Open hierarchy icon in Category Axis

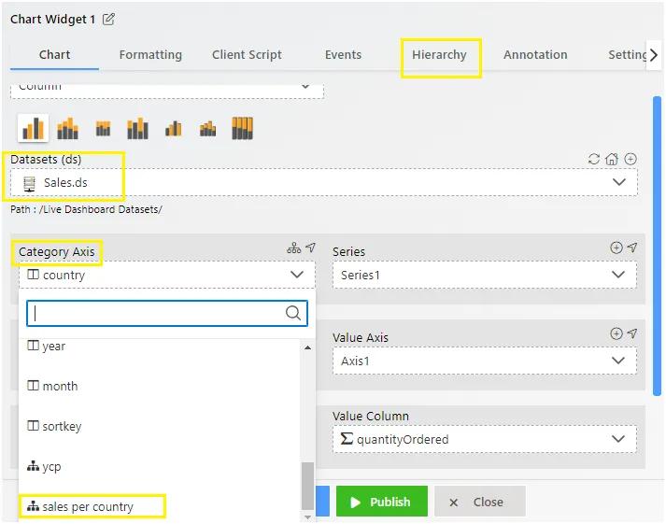click(294, 248)
